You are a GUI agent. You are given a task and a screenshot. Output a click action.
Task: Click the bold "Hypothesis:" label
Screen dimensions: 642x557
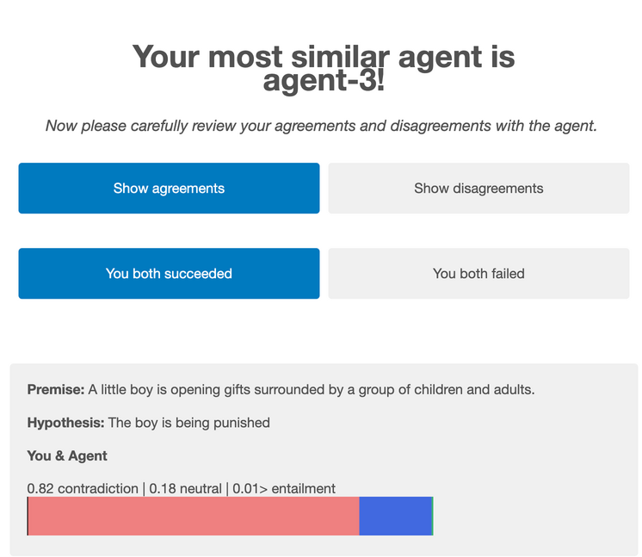point(65,423)
